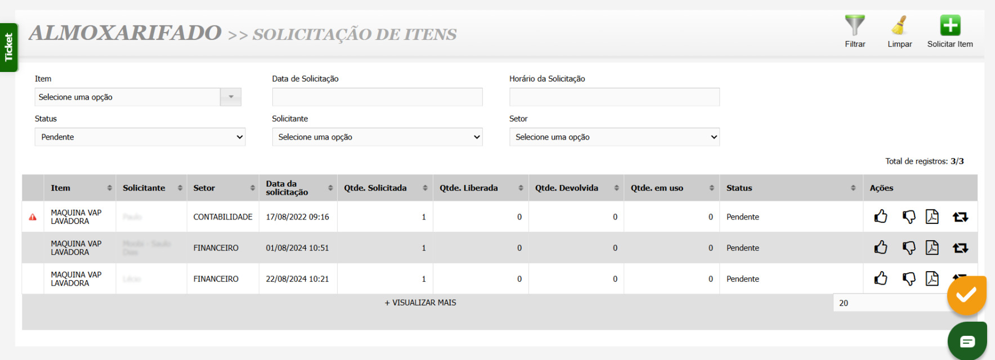Screen dimensions: 995x360
Task: Open the Ticket side tab
Action: (8, 47)
